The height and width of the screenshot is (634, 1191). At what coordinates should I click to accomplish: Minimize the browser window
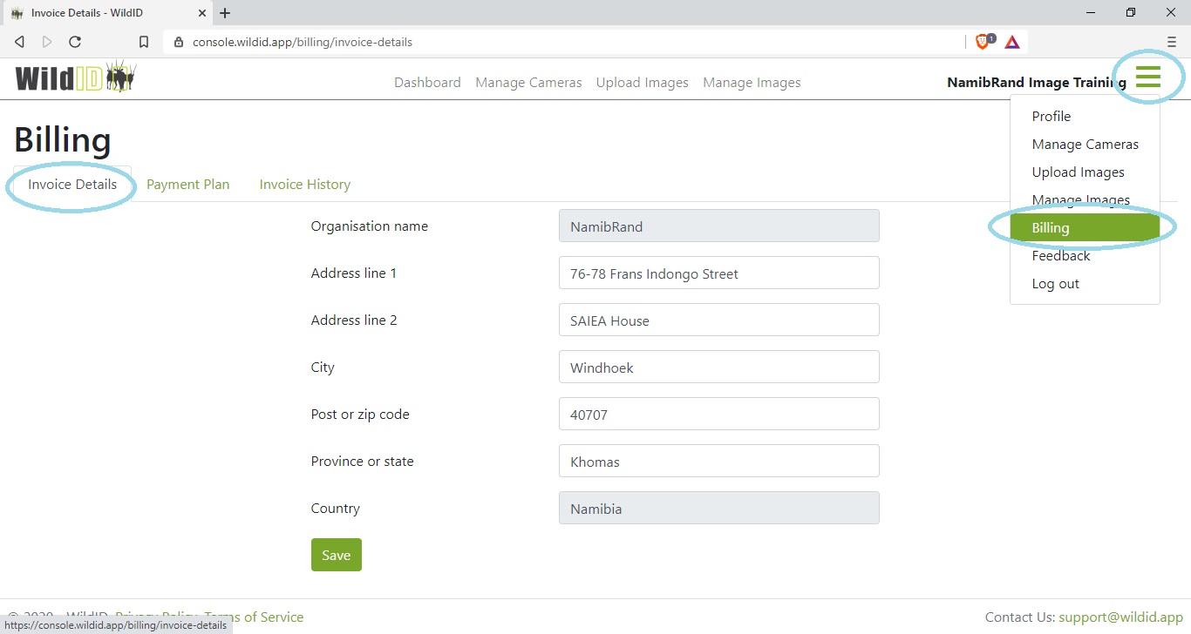(x=1091, y=13)
